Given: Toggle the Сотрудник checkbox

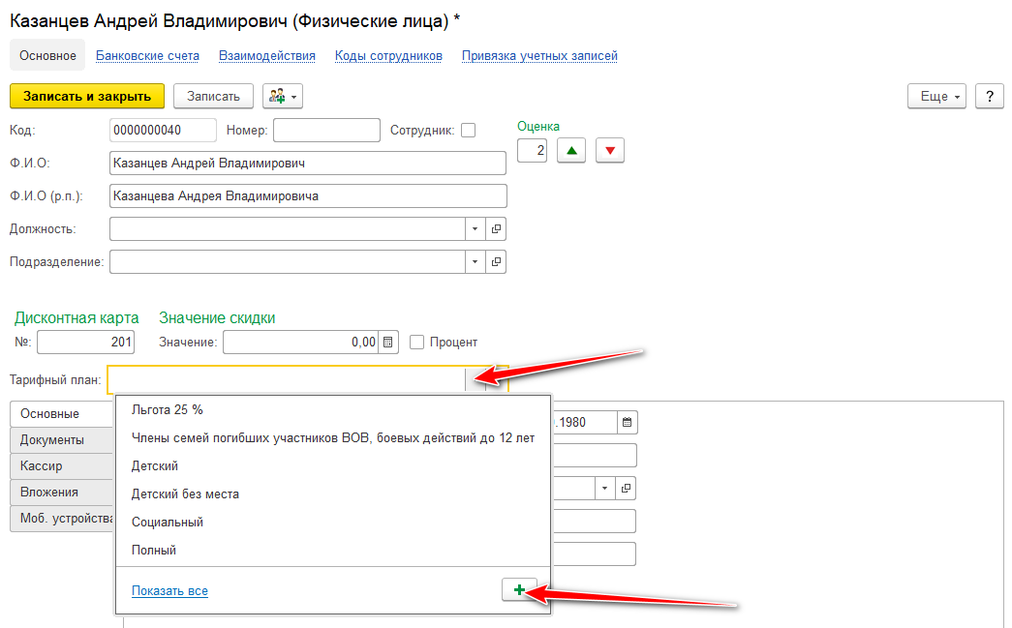Looking at the screenshot, I should point(468,131).
